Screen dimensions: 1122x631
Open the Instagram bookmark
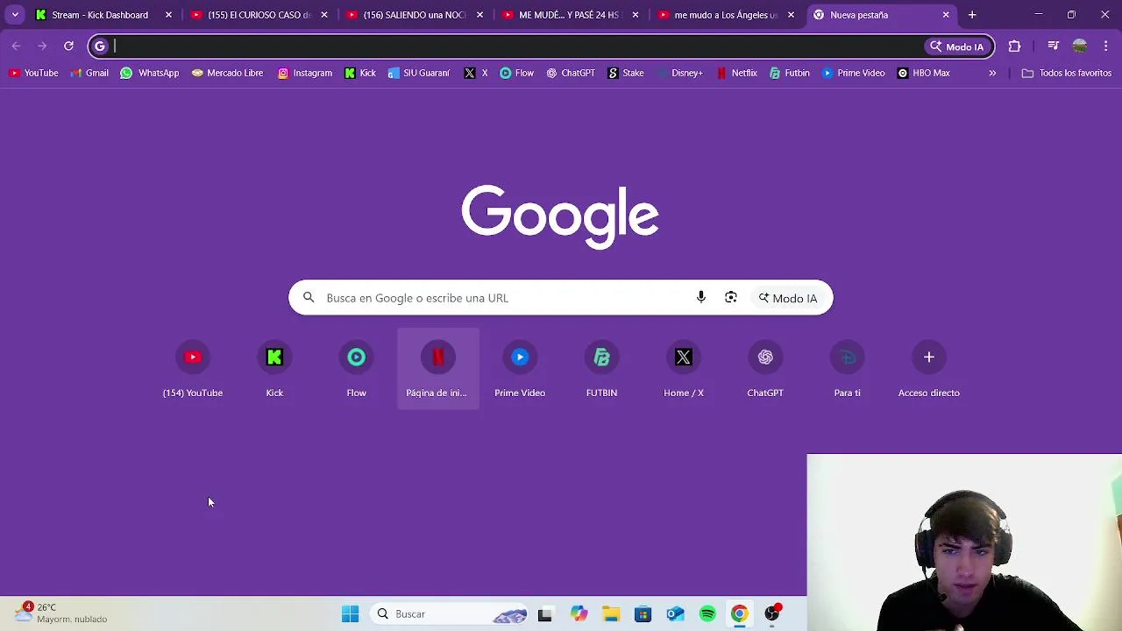[x=305, y=73]
